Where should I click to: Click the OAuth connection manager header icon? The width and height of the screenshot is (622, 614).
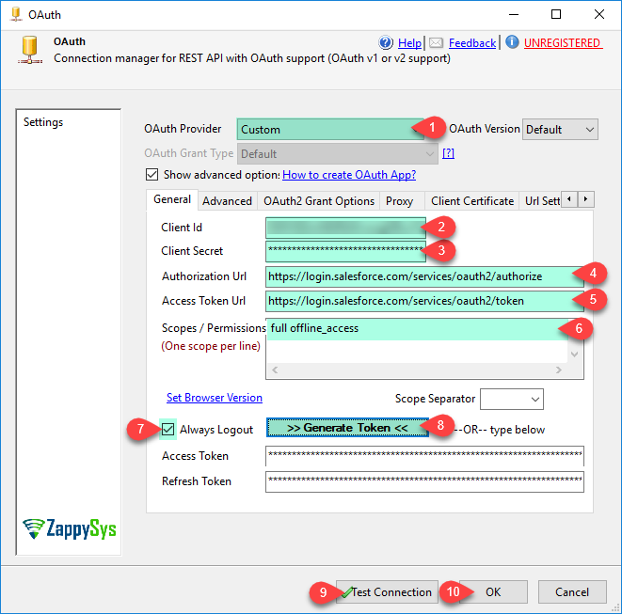pyautogui.click(x=30, y=50)
